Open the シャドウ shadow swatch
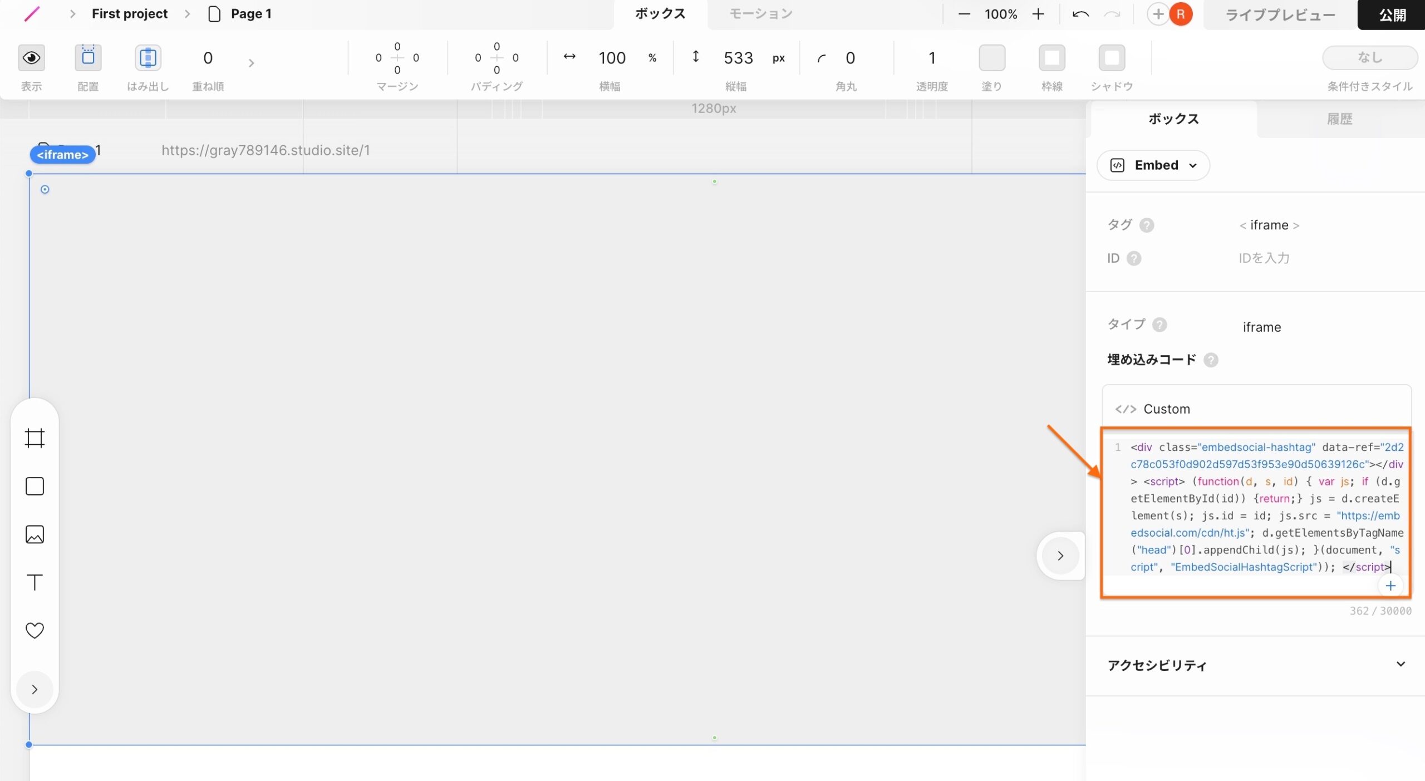The height and width of the screenshot is (781, 1425). 1112,57
